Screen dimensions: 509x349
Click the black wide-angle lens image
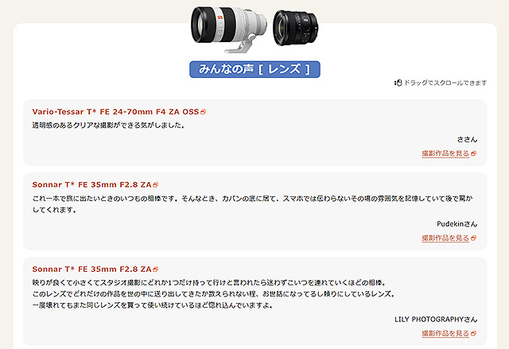295,28
